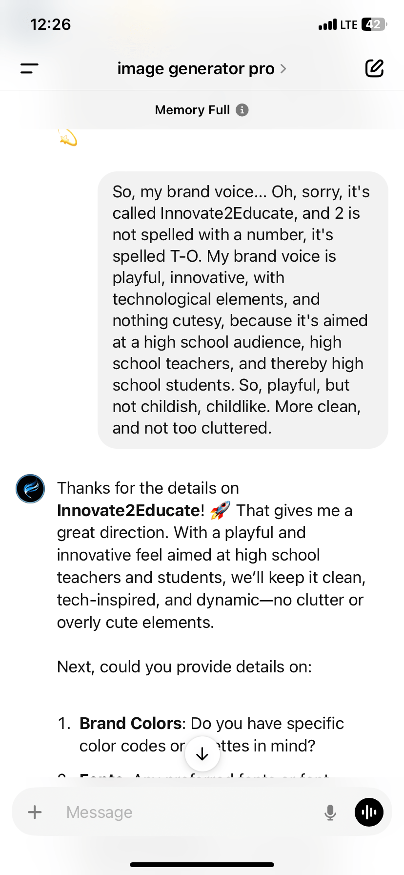Tap the home indicator bar
The image size is (404, 875).
click(x=202, y=864)
